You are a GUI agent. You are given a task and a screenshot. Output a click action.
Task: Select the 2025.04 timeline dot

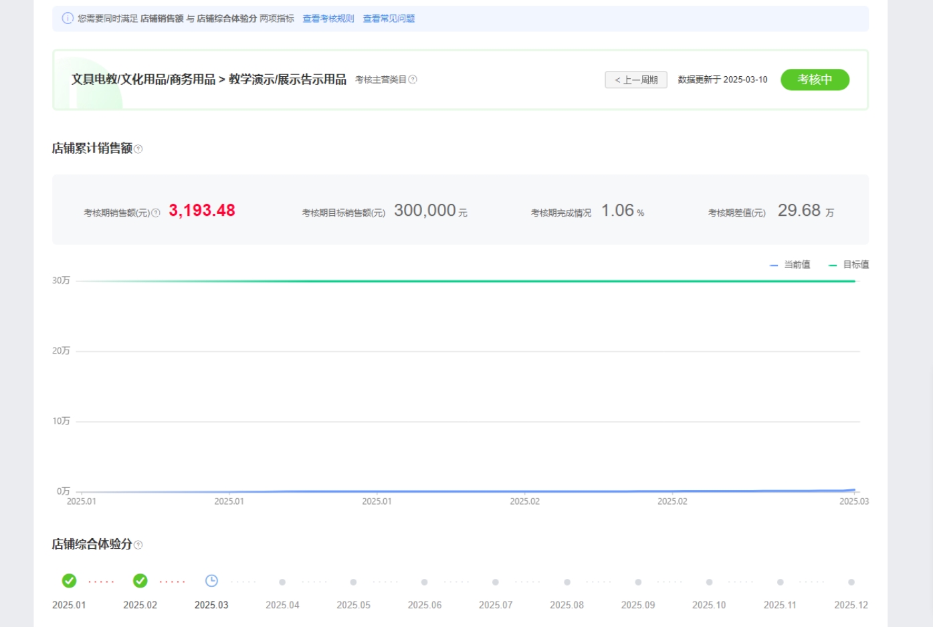pyautogui.click(x=282, y=582)
